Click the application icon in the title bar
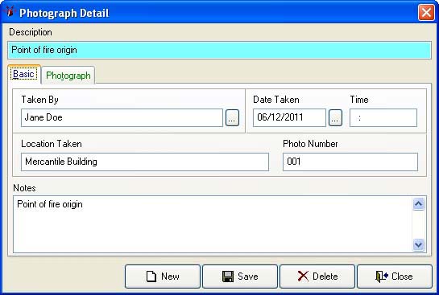The image size is (439, 295). (x=10, y=12)
